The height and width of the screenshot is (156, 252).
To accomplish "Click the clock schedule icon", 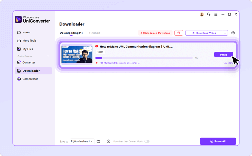I will (108, 141).
